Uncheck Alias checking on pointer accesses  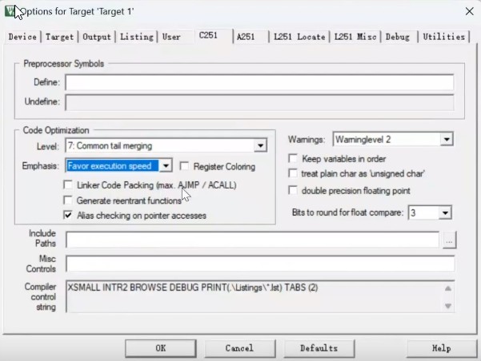[x=69, y=215]
